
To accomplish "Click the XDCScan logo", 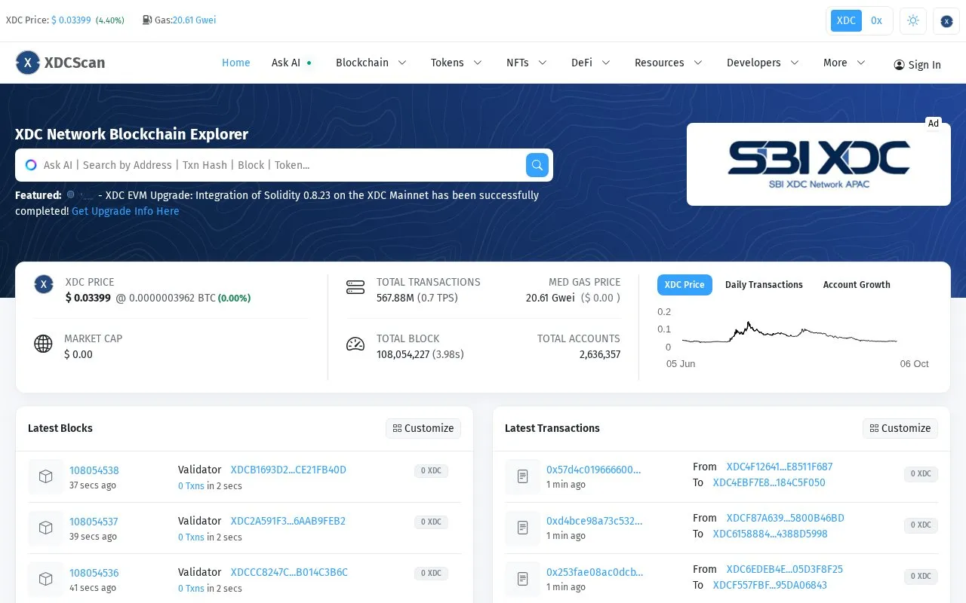I will (x=60, y=63).
